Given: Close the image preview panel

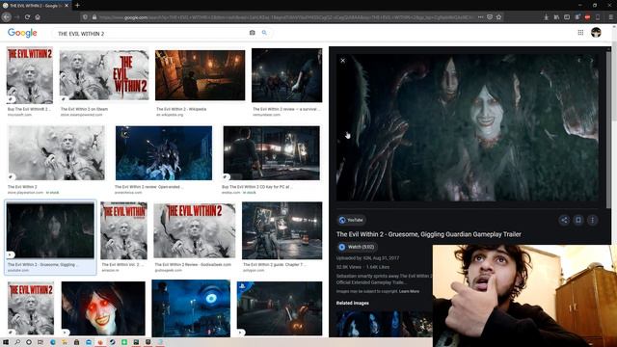Looking at the screenshot, I should 343,61.
